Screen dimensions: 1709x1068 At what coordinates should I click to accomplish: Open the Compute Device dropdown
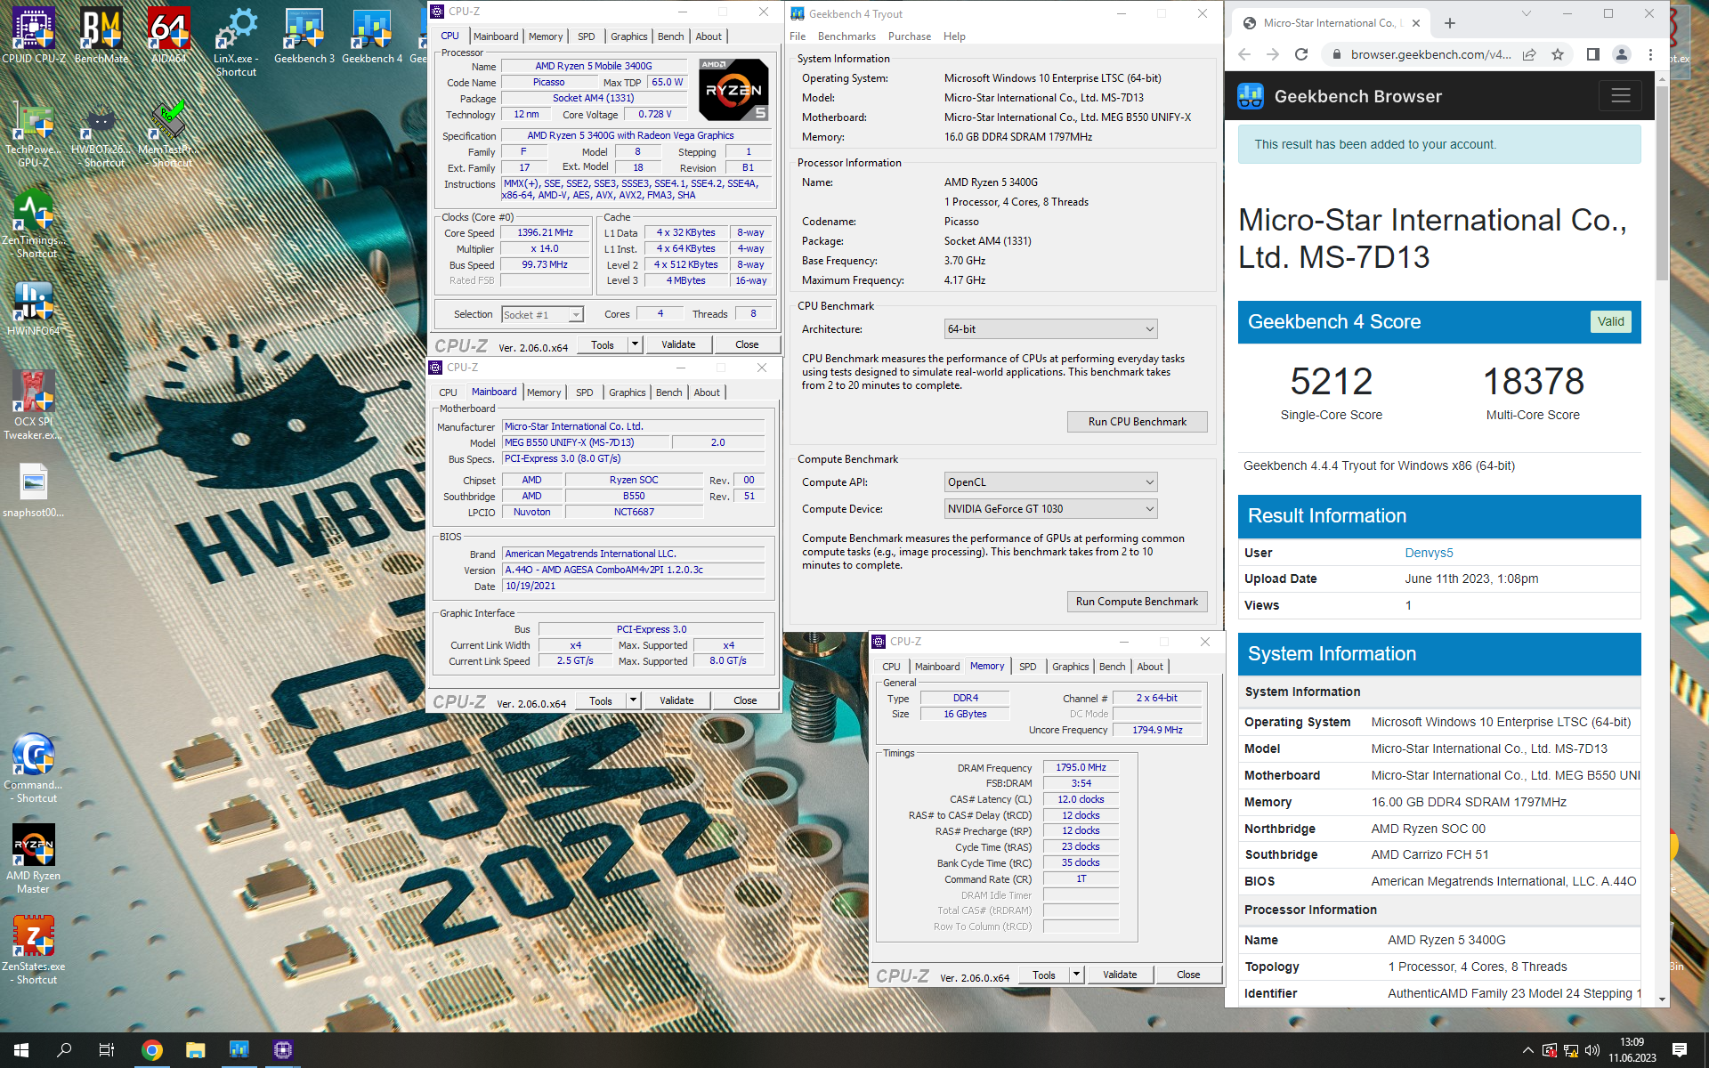click(1050, 509)
